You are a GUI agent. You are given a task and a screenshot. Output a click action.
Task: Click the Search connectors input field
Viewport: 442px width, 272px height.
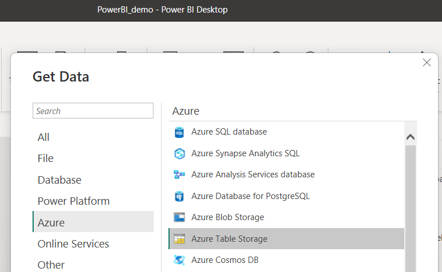(93, 111)
